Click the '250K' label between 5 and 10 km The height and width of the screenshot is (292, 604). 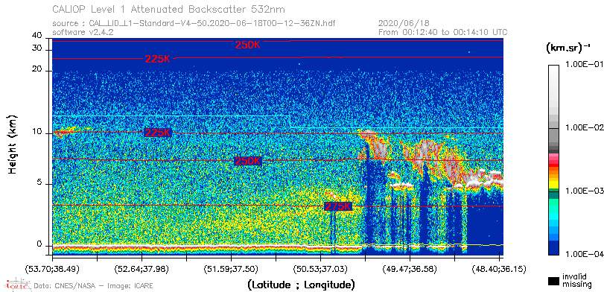(248, 161)
